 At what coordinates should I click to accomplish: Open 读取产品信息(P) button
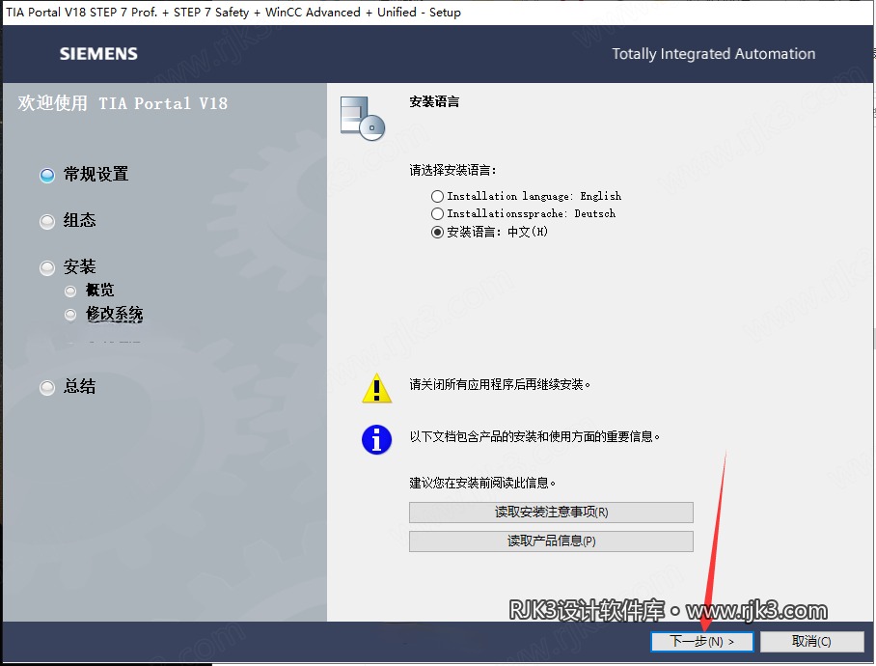point(551,541)
